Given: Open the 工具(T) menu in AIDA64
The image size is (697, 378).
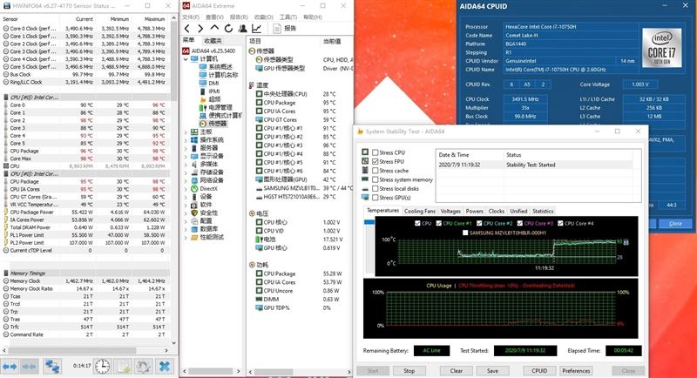Looking at the screenshot, I should pos(288,17).
